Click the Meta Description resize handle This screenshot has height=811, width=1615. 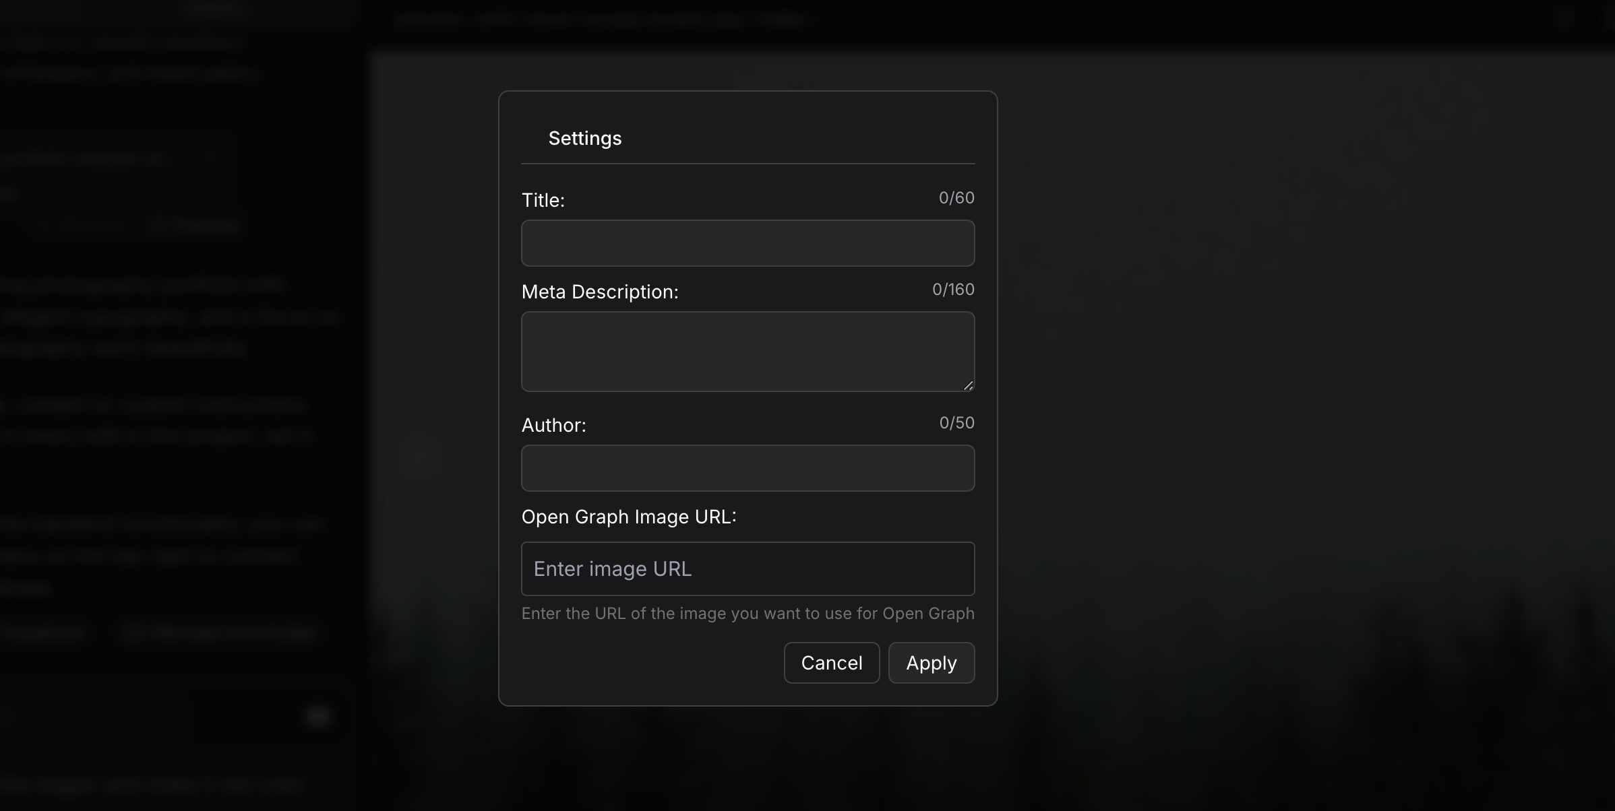point(969,385)
